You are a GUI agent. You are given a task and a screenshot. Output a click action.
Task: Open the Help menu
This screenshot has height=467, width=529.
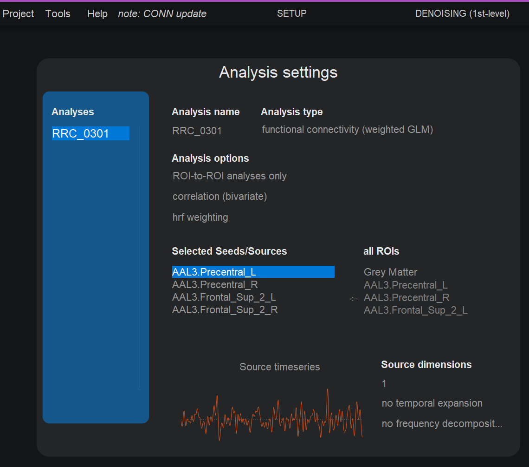pos(97,14)
